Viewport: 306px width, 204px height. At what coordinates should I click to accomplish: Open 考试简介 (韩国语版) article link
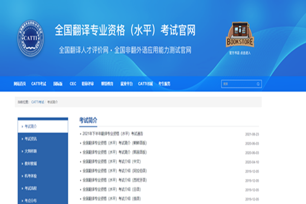point(115,152)
